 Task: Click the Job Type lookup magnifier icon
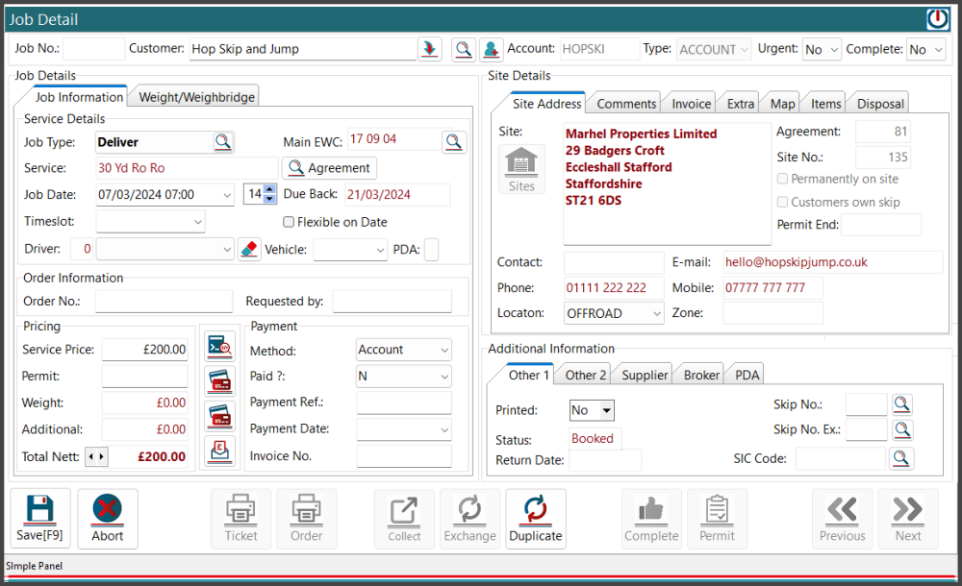click(222, 142)
